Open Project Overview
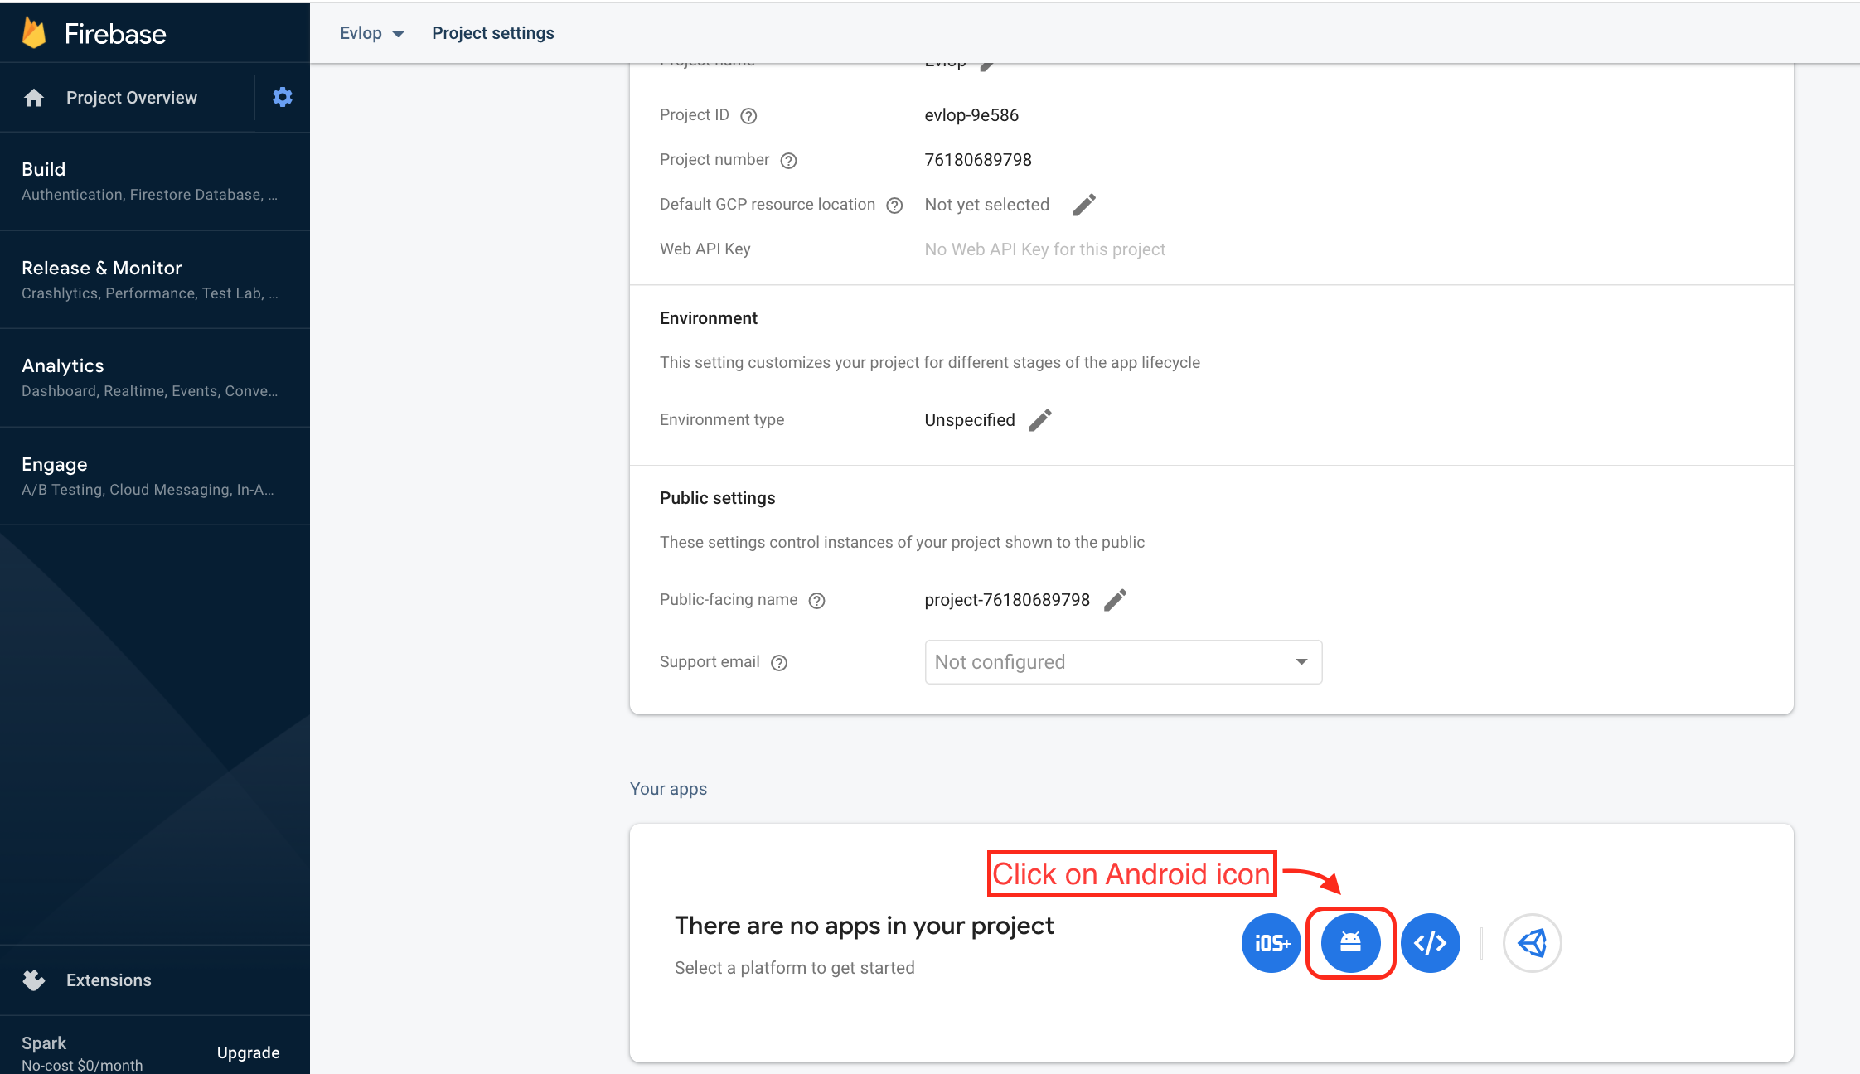 [x=132, y=98]
